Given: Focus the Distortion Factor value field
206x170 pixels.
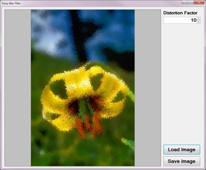Looking at the screenshot, I should [179, 20].
